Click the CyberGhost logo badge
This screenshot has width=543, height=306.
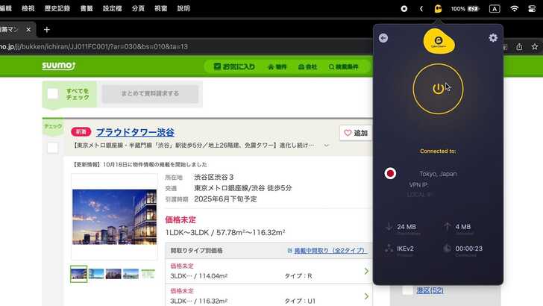click(x=438, y=38)
